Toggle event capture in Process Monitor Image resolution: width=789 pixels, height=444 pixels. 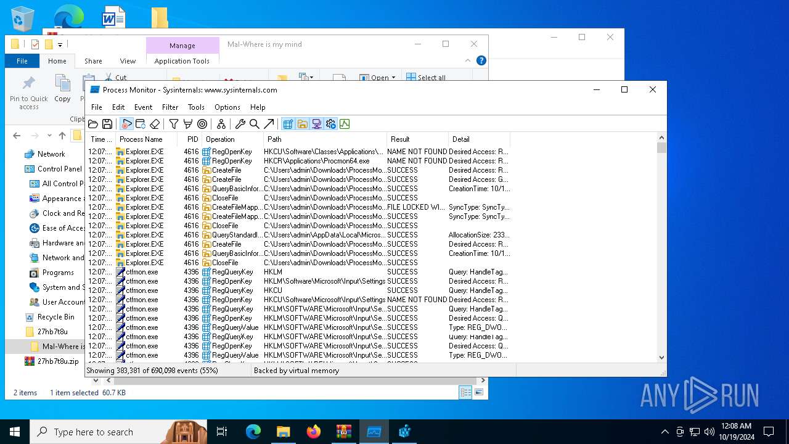tap(127, 124)
